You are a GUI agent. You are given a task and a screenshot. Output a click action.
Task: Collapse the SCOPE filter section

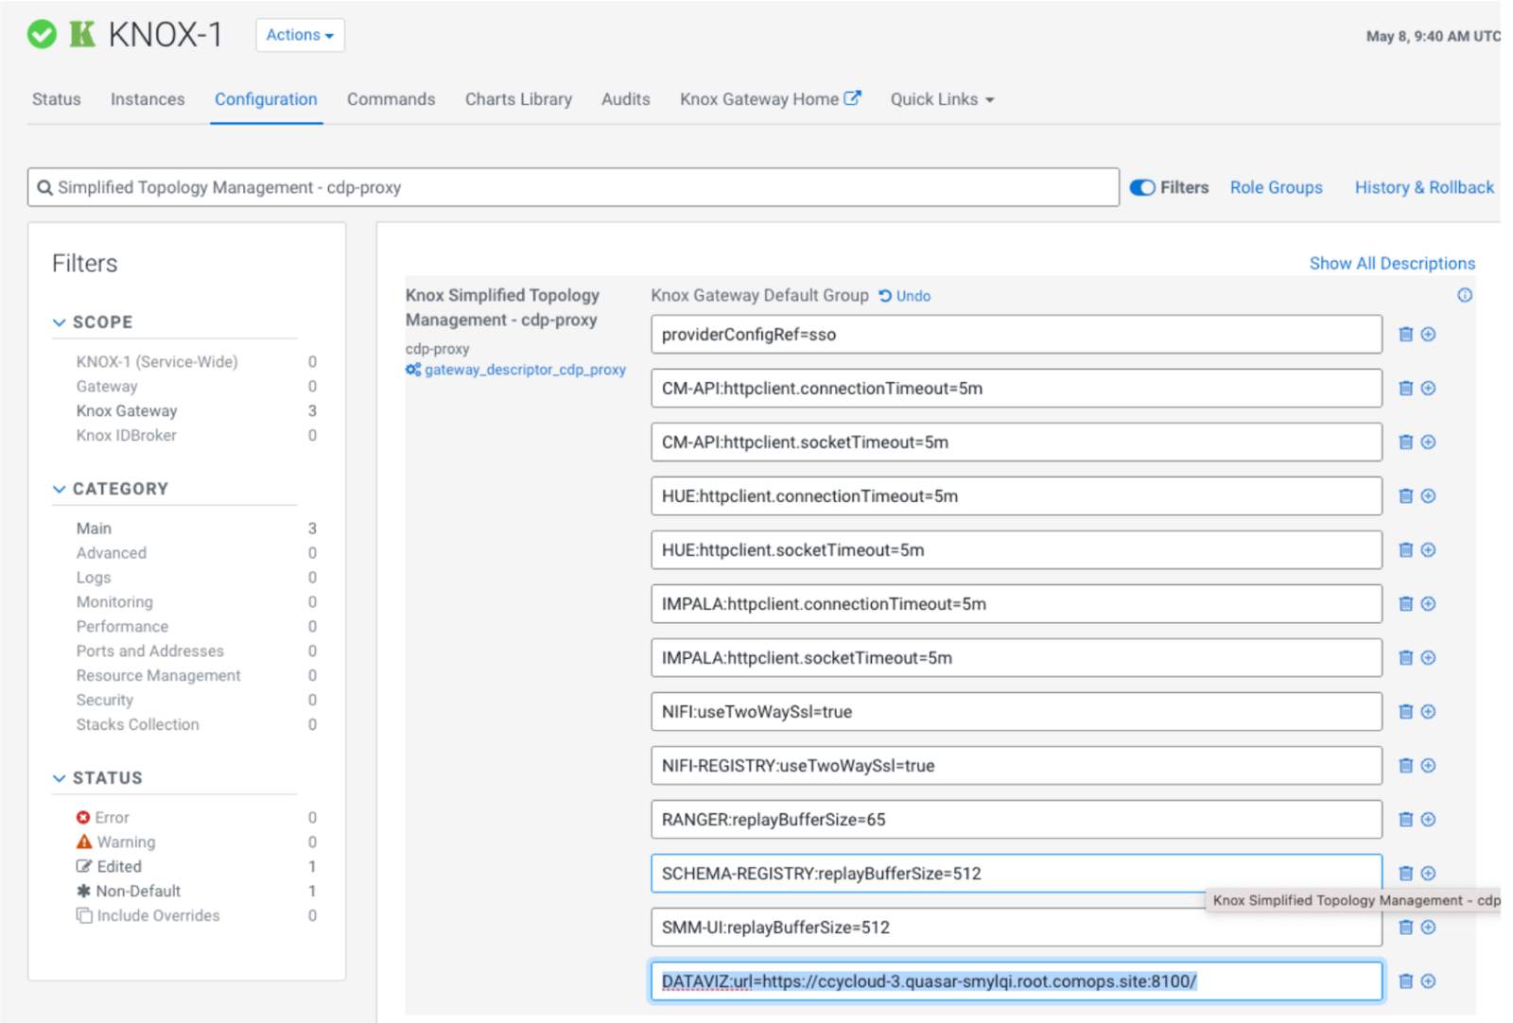pos(60,322)
